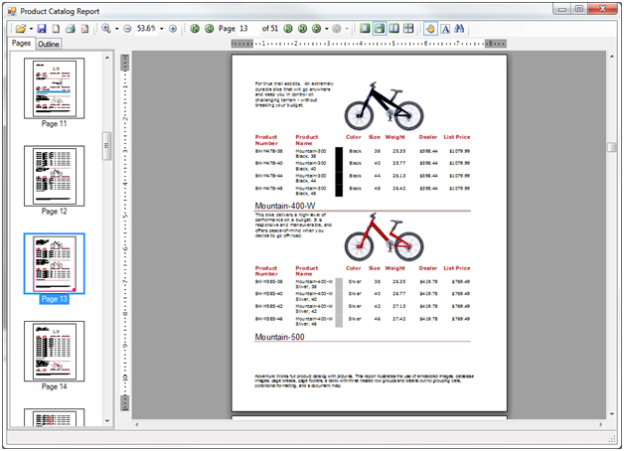Open a report file with folder icon
The image size is (624, 451).
(x=21, y=29)
